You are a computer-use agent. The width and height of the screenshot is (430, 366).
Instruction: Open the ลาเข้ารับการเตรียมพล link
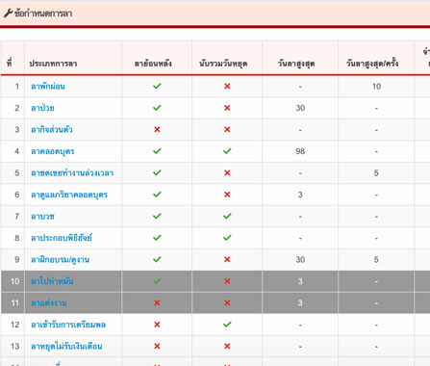click(68, 325)
